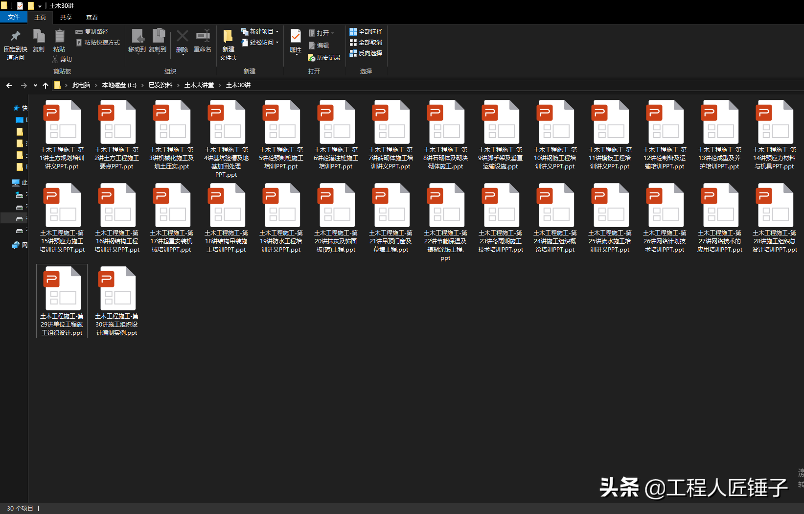Click Network icon in navigation pane
The width and height of the screenshot is (804, 514).
tap(16, 245)
